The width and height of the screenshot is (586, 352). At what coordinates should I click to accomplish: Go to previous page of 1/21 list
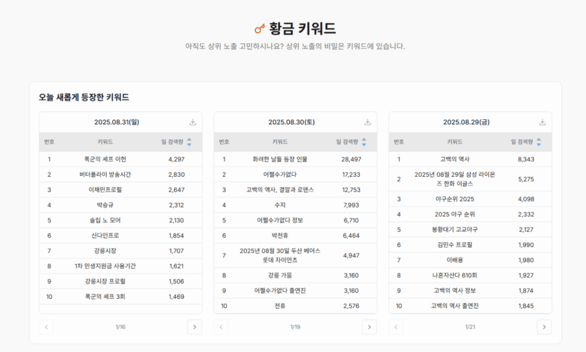[396, 327]
